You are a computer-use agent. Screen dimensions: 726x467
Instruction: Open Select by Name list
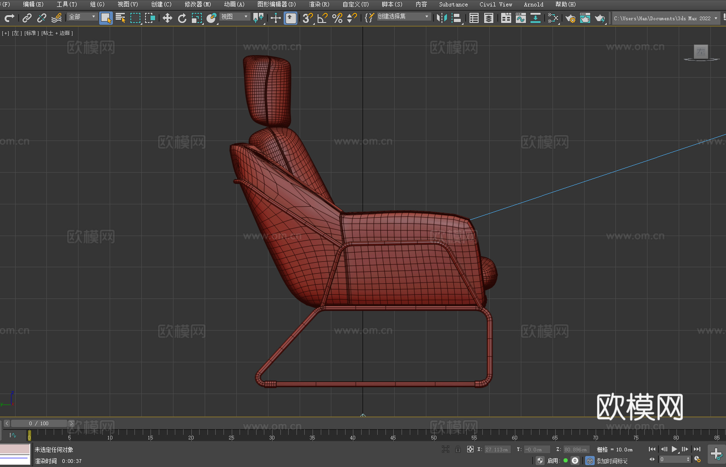(x=121, y=18)
